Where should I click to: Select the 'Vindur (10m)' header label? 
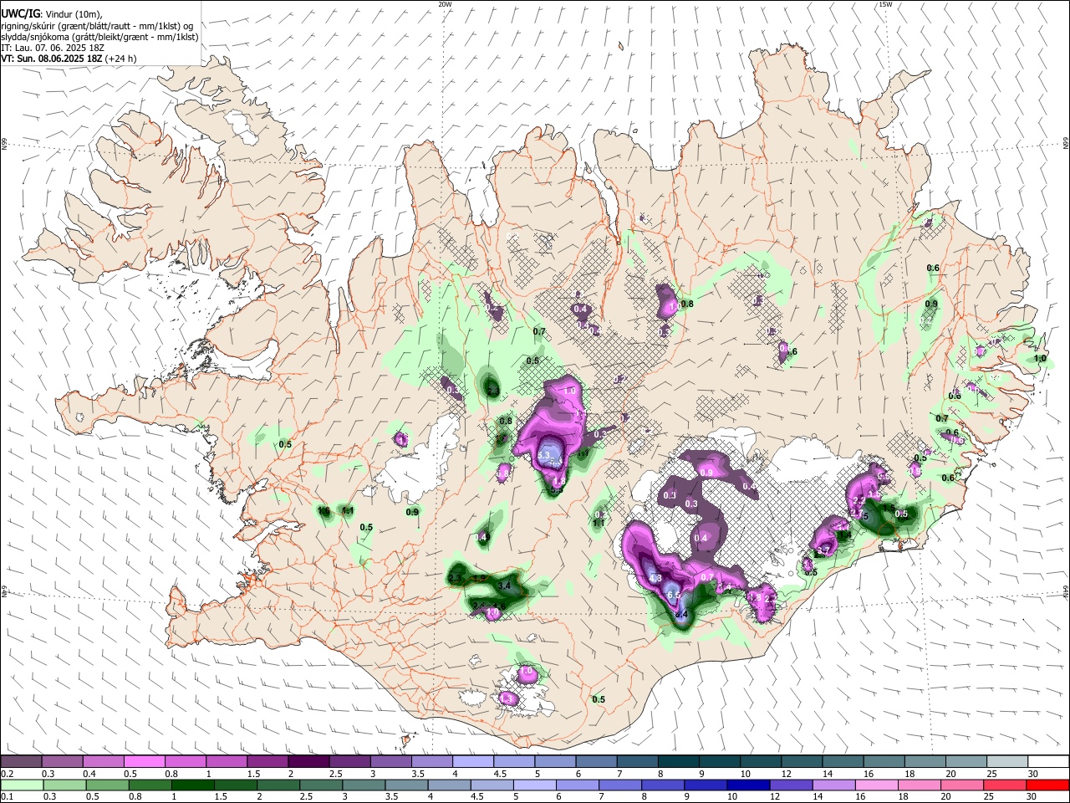(x=72, y=13)
